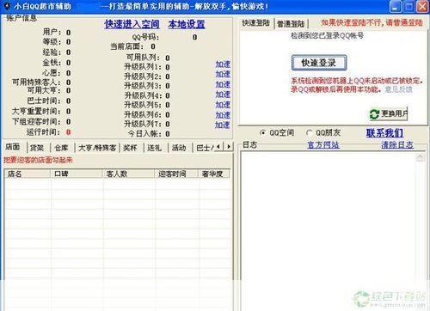Click 加速 for 升级队列1
Viewport: 430px width, 311px height.
click(223, 64)
